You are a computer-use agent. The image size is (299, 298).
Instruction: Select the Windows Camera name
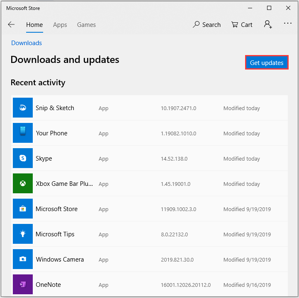[60, 260]
